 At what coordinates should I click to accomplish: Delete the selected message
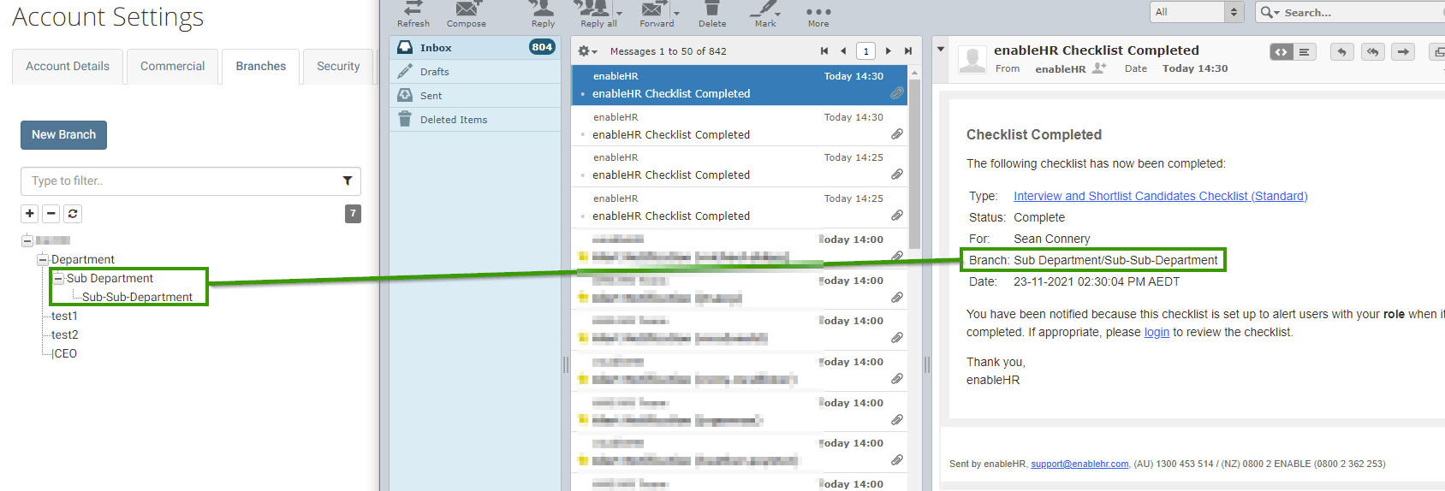(x=712, y=14)
